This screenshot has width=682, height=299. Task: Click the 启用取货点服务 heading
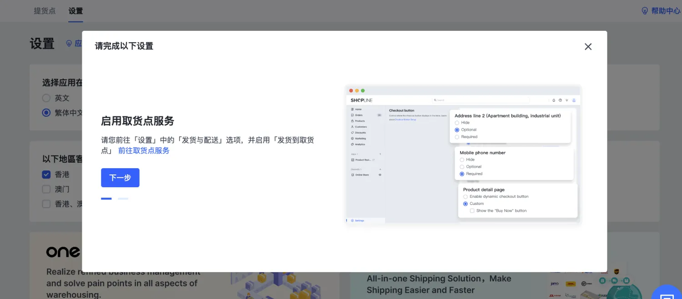[138, 121]
